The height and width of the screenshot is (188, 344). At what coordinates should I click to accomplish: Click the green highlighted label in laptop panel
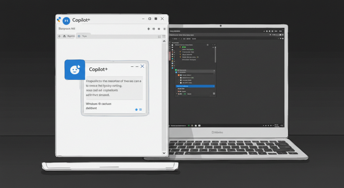click(x=184, y=47)
